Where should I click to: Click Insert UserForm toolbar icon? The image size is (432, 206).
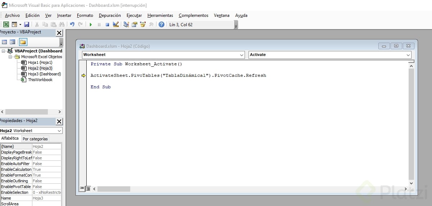tap(14, 24)
